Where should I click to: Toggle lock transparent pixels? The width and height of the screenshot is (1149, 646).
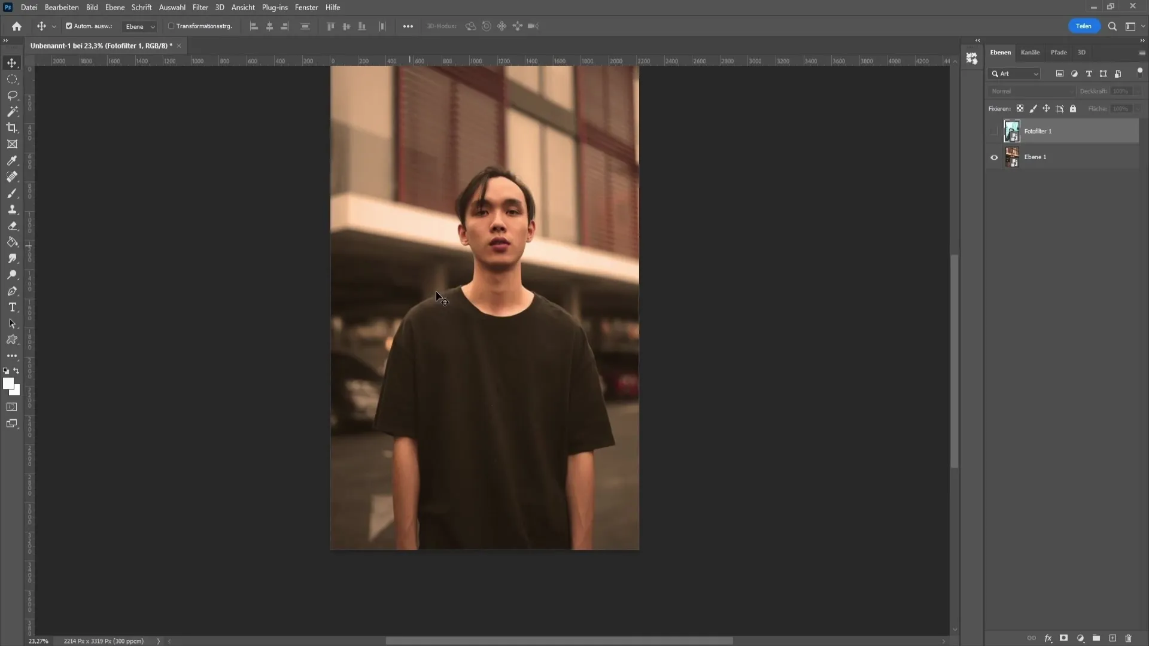point(1020,109)
